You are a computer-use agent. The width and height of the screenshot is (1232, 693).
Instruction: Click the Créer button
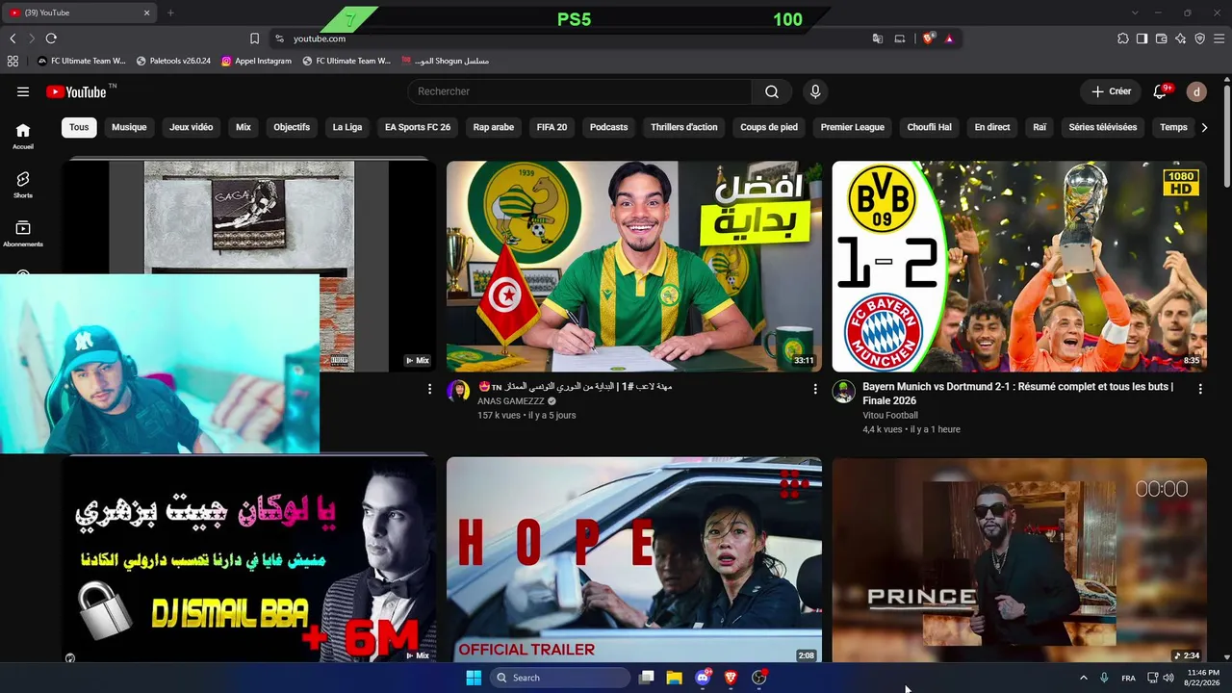tap(1111, 91)
